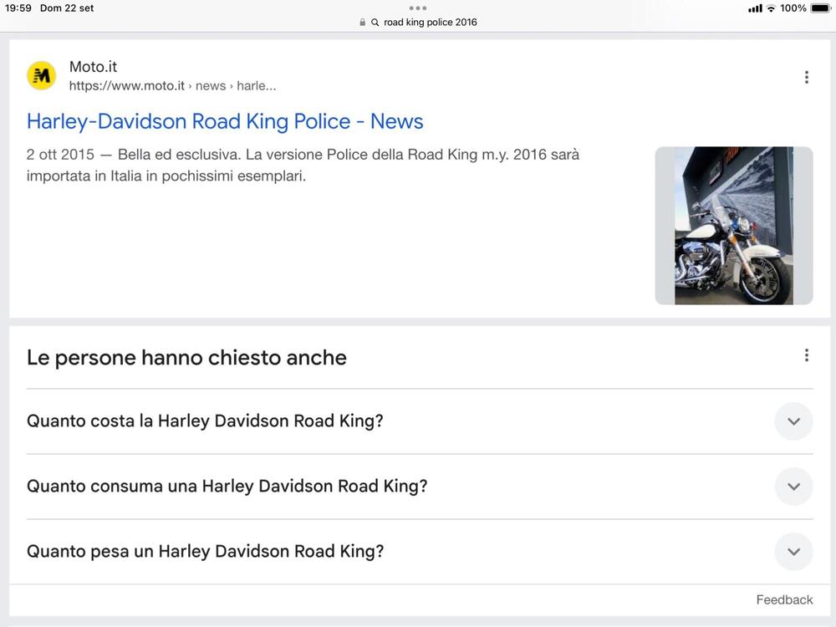Tap the padlock icon in the address bar

[x=362, y=23]
